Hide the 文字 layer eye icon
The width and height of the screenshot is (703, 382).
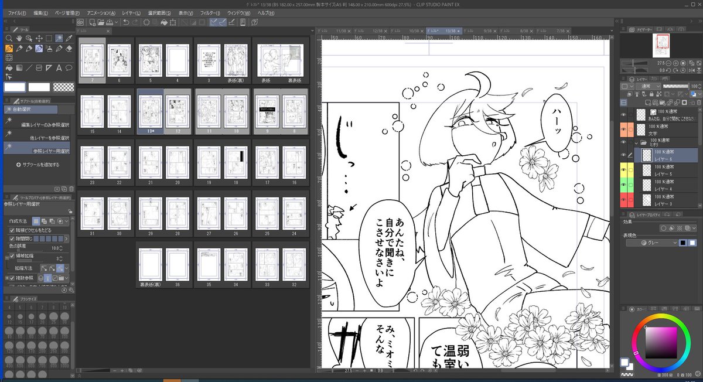tap(623, 129)
